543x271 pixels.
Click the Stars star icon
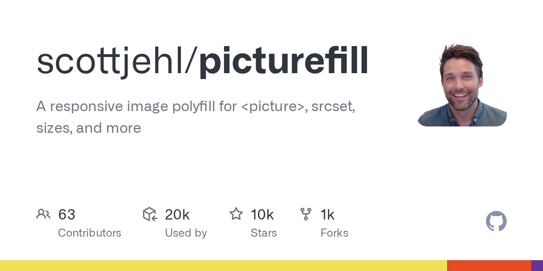236,214
